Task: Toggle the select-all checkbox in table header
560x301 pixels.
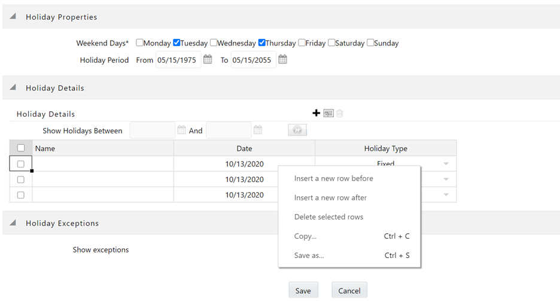Action: pos(21,148)
